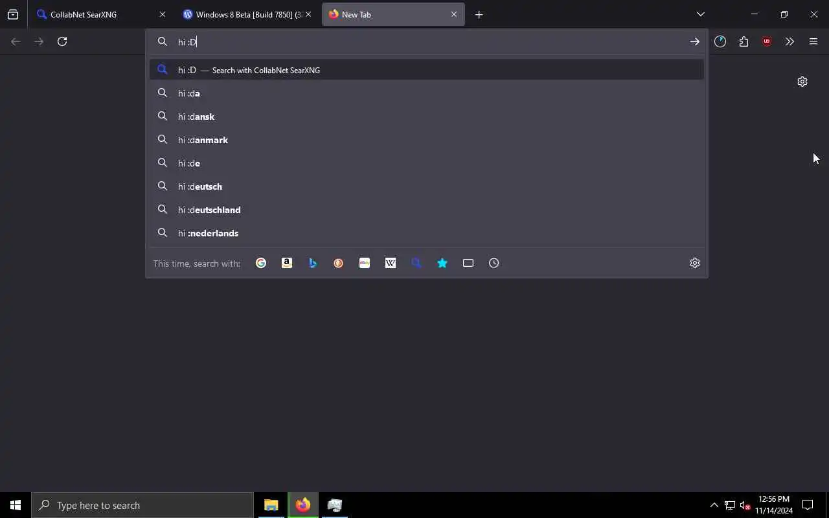Image resolution: width=829 pixels, height=518 pixels.
Task: Click the muted volume tray icon
Action: tap(745, 505)
